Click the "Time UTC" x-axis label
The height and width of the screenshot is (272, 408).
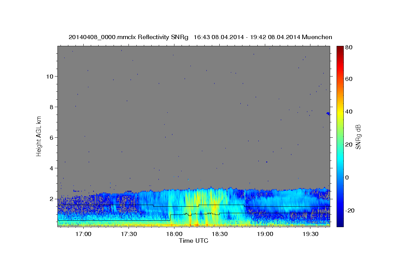tap(193, 241)
